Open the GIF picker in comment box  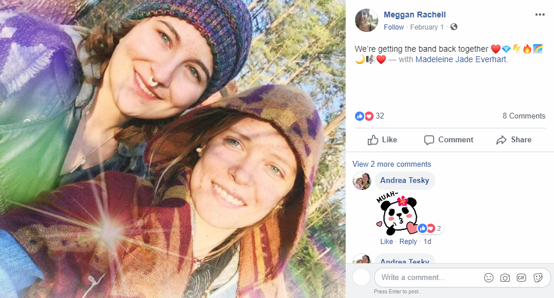pyautogui.click(x=521, y=278)
